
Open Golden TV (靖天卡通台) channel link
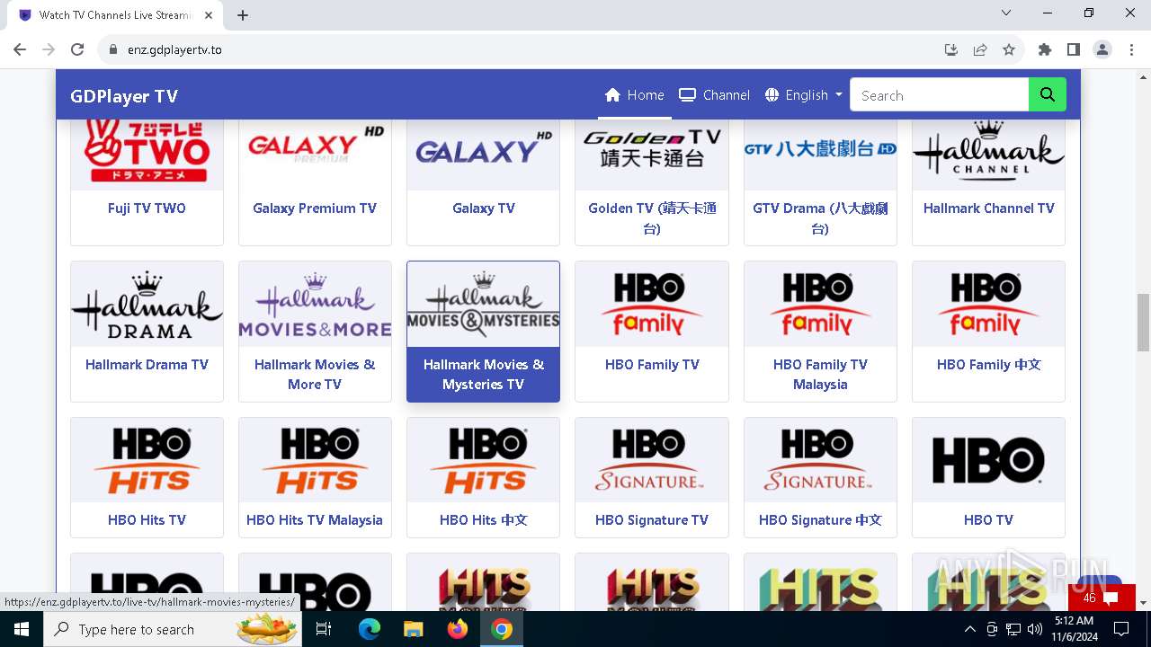(x=652, y=218)
